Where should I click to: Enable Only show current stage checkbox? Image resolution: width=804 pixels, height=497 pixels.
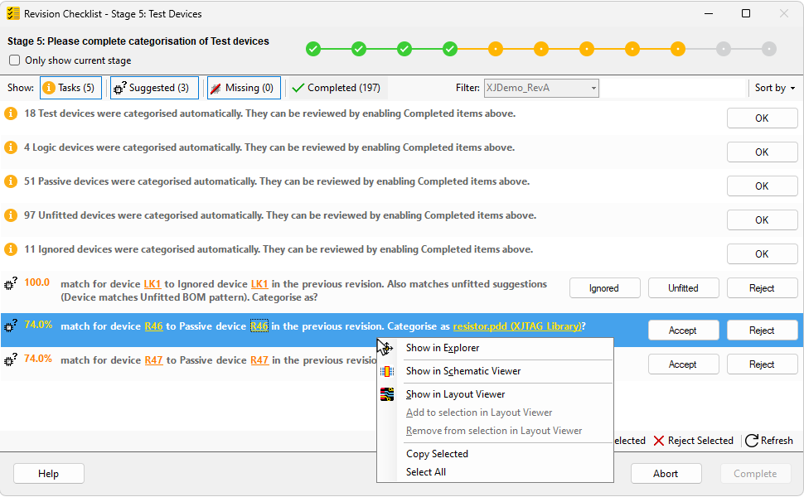click(14, 60)
